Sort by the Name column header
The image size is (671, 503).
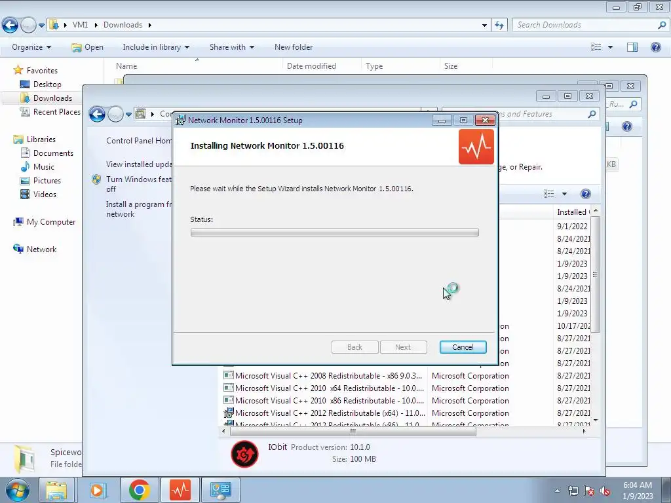coord(126,66)
